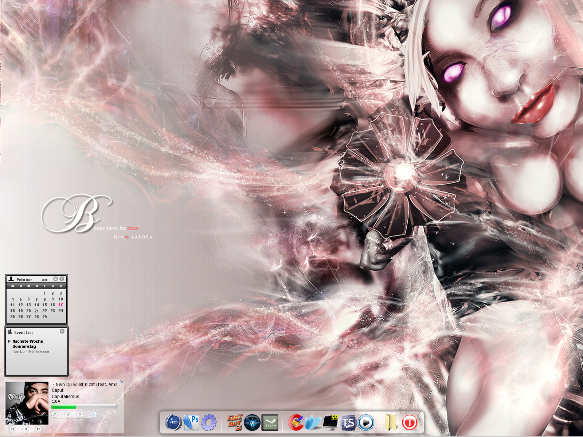Toggle shuffle with the S button

(x=93, y=414)
